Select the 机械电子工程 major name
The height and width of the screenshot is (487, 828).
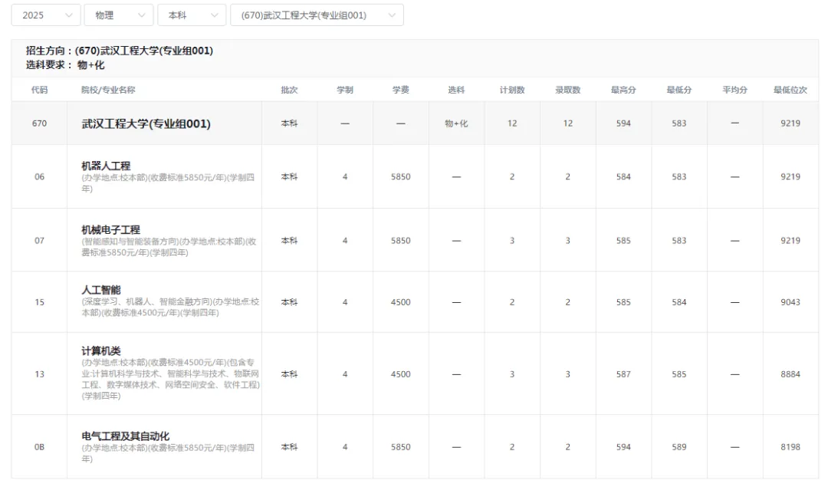(x=111, y=230)
